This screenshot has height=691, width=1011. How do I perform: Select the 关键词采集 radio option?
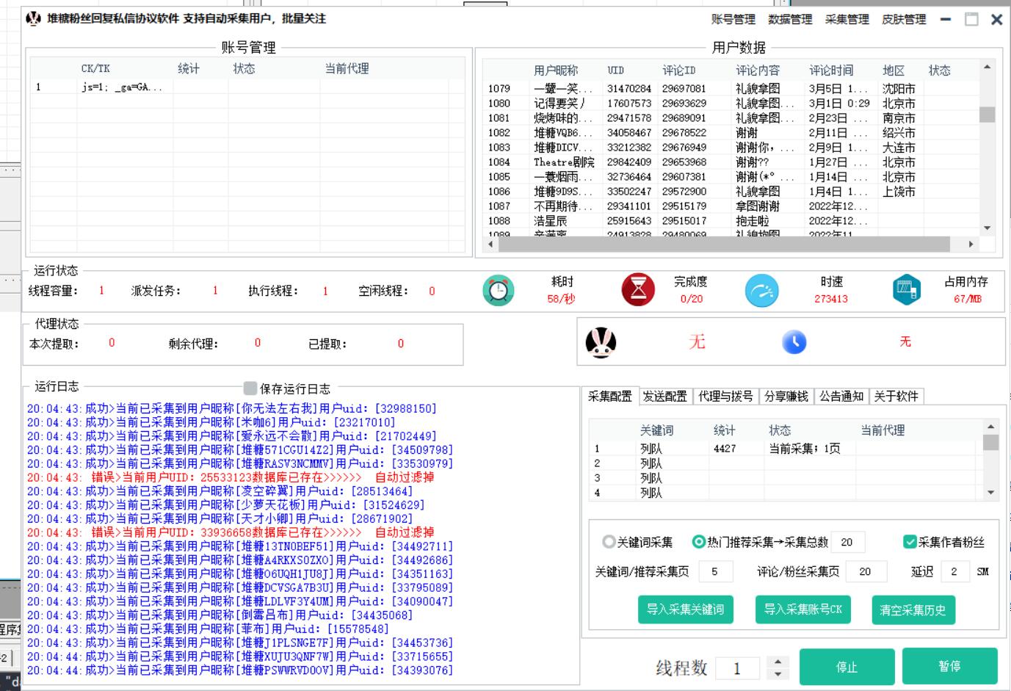pyautogui.click(x=609, y=542)
